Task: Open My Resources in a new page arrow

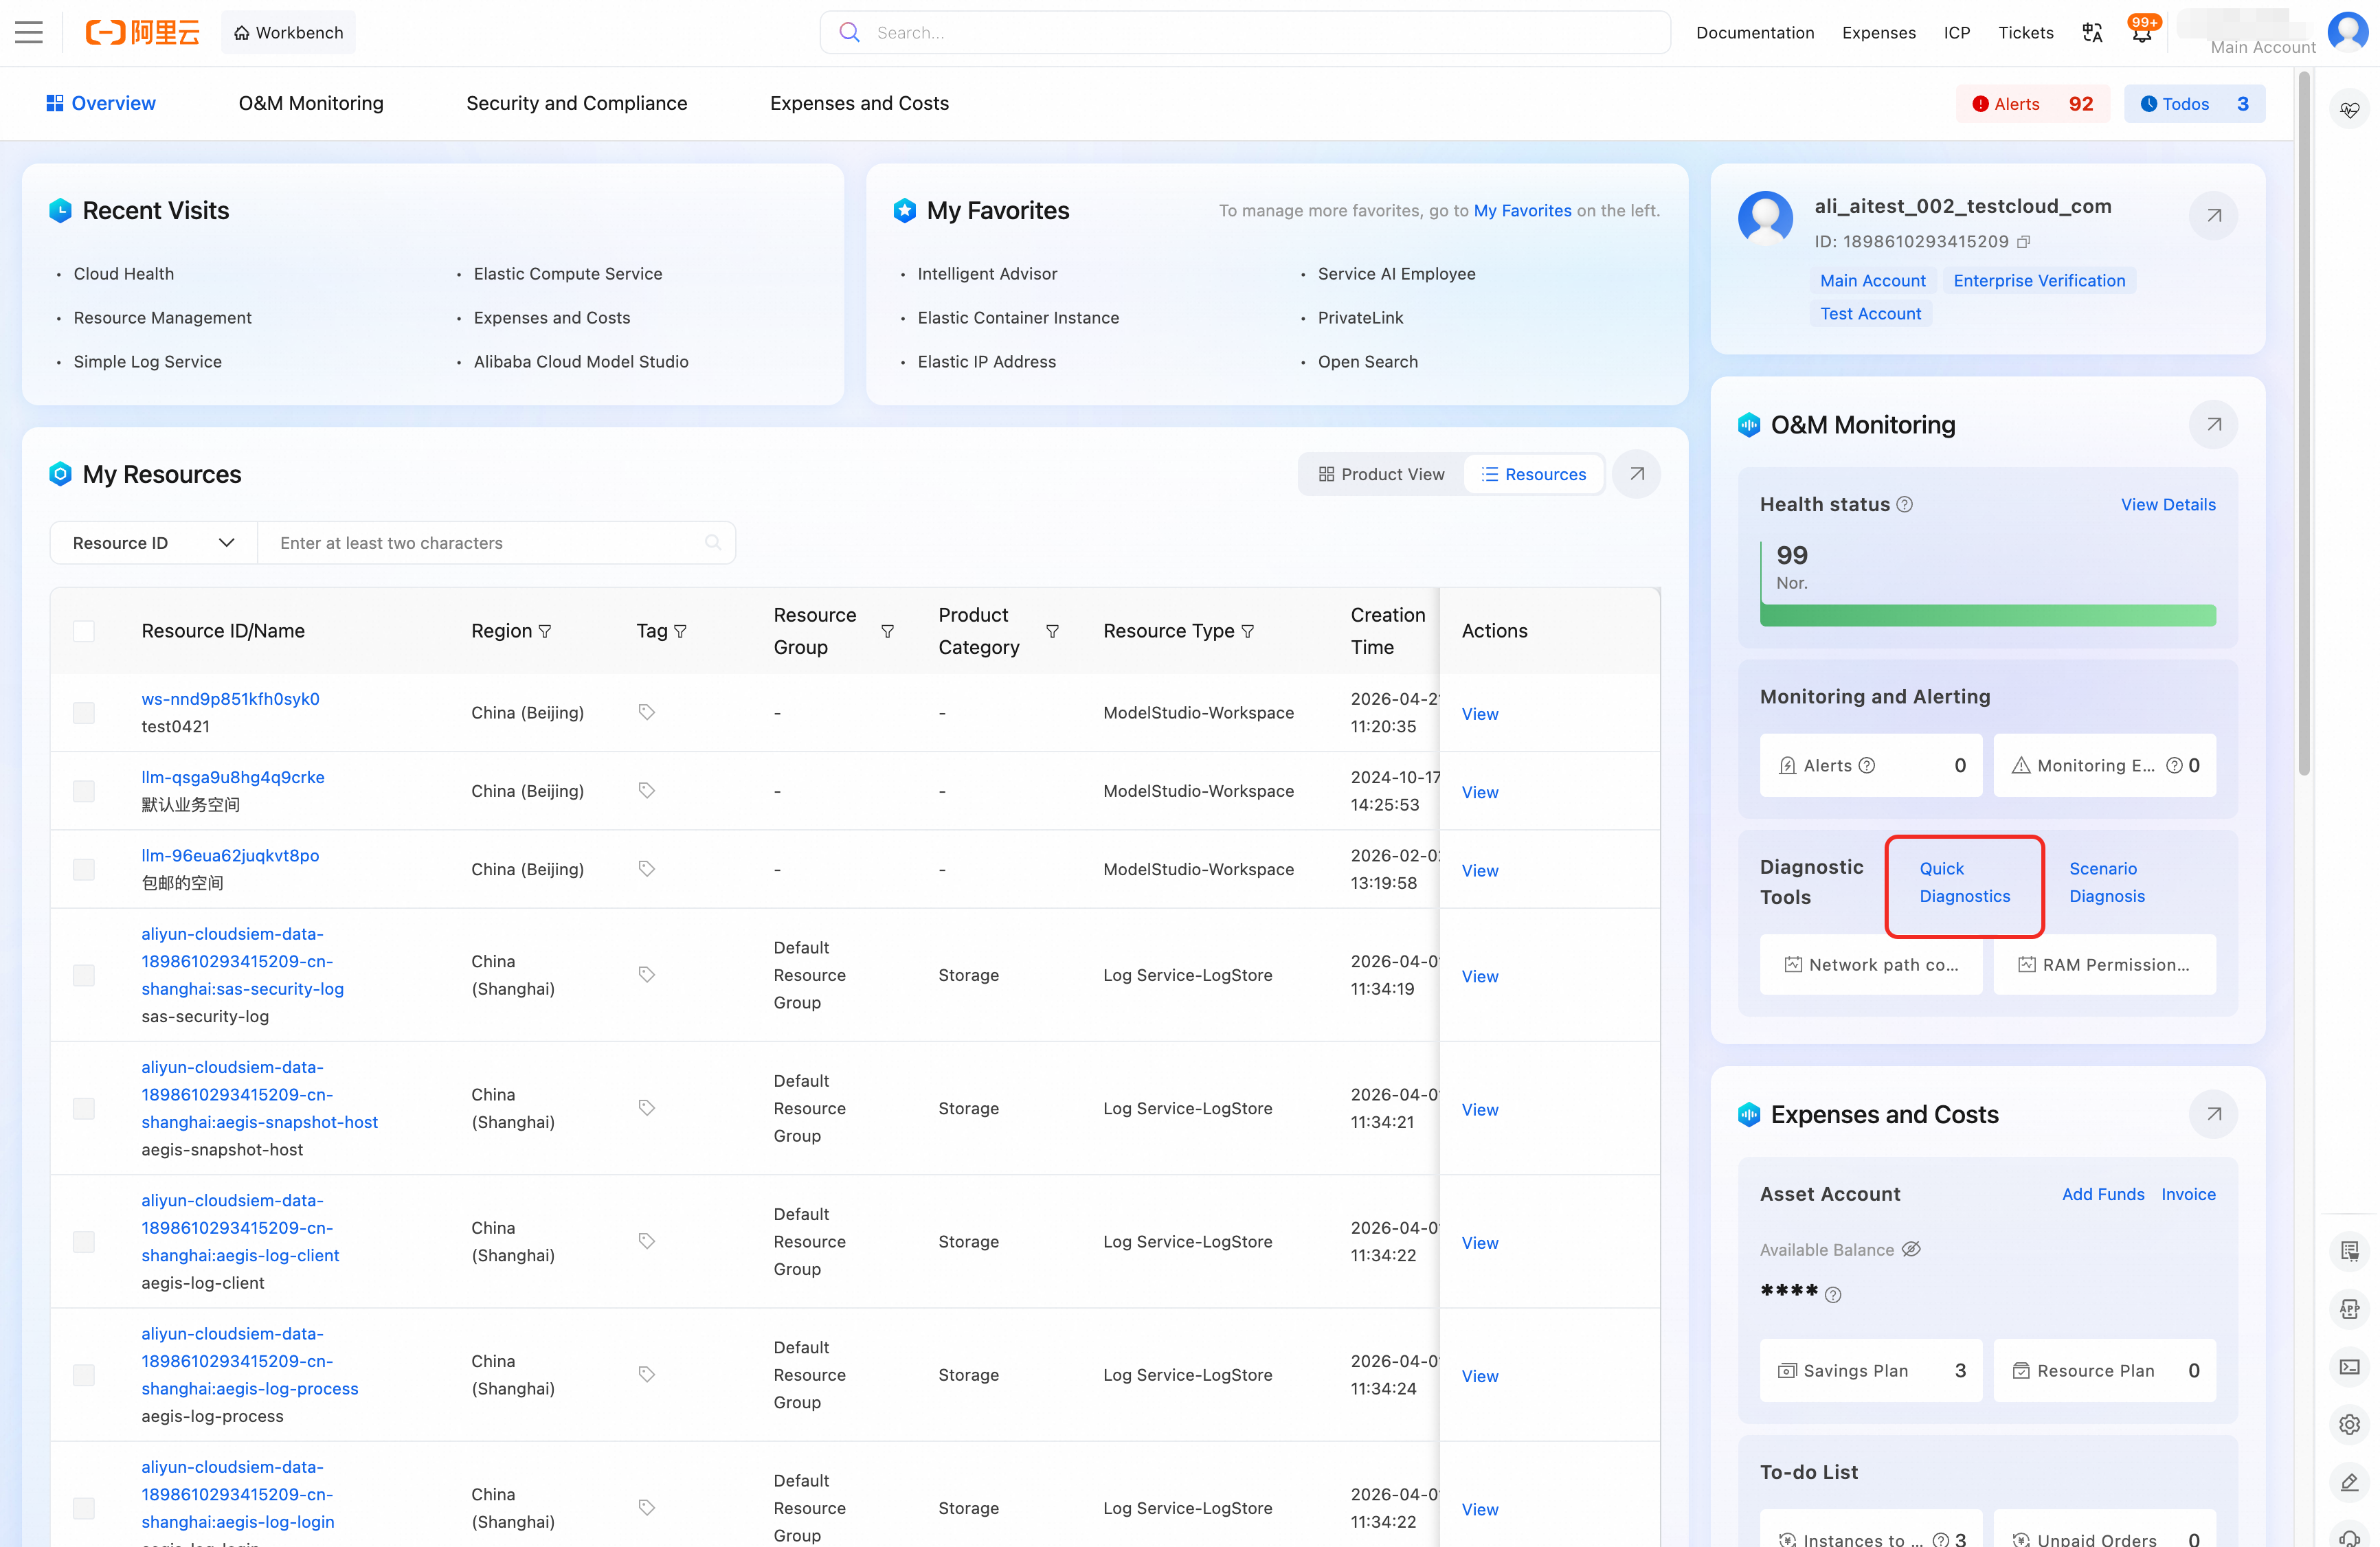Action: (1637, 474)
